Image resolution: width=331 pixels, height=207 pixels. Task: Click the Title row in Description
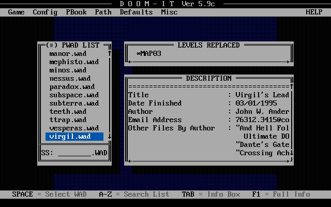(x=209, y=95)
